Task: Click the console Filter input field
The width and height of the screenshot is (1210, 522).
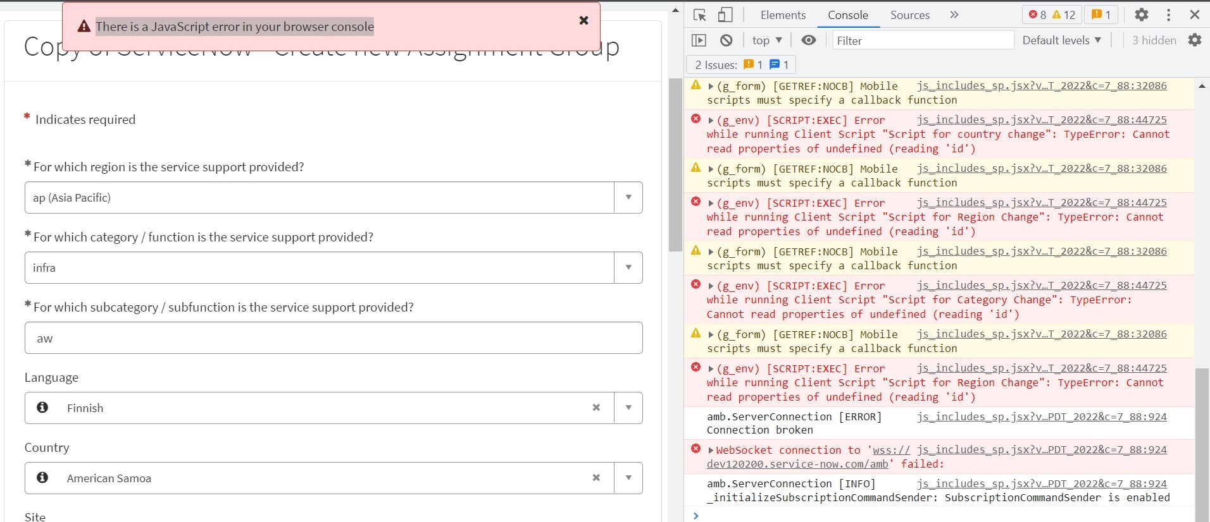Action: click(x=922, y=40)
